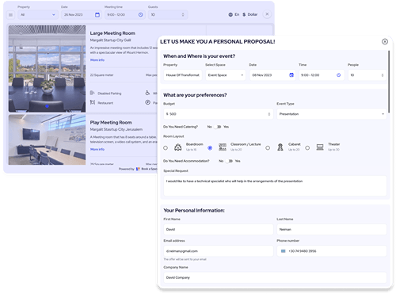Open the Select Space dropdown
Viewport: 396px width, 294px height.
pos(226,75)
